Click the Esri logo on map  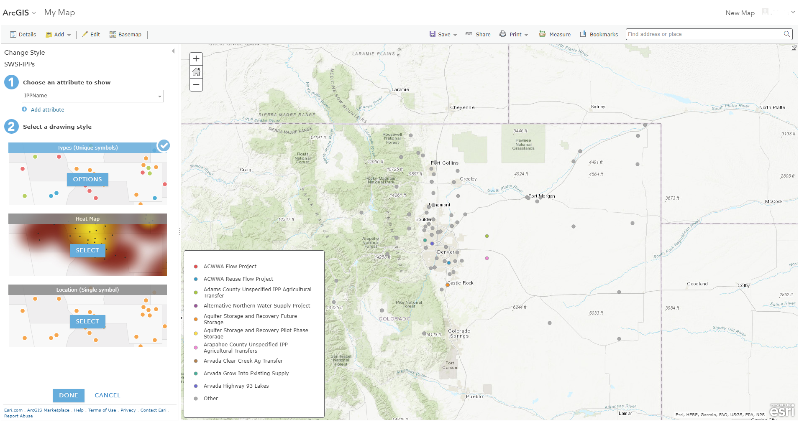coord(782,410)
